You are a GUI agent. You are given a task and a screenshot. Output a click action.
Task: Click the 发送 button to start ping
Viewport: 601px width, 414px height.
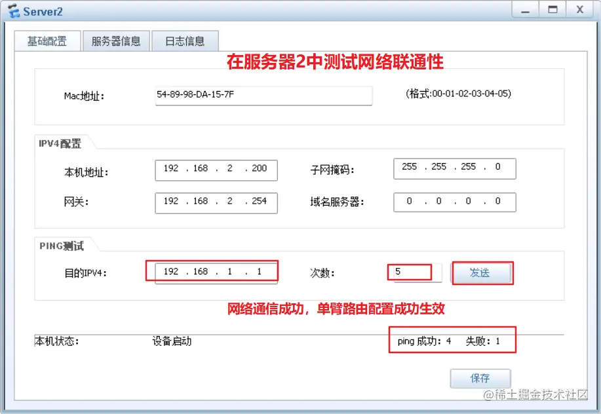[482, 273]
